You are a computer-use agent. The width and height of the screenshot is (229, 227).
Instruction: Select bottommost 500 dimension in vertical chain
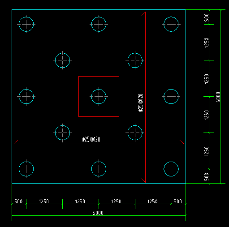tap(207, 177)
